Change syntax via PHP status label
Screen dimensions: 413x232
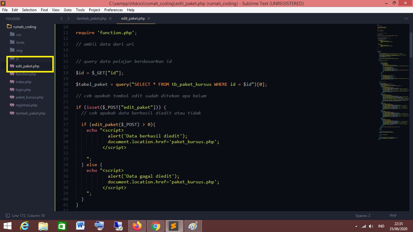tap(393, 216)
